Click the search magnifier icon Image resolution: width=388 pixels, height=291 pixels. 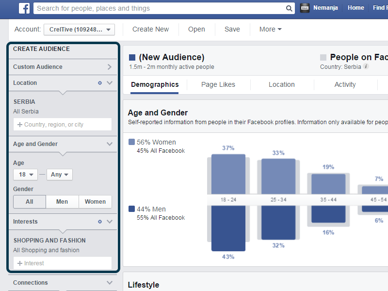click(x=289, y=8)
